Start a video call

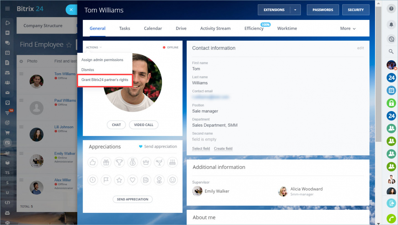(144, 125)
